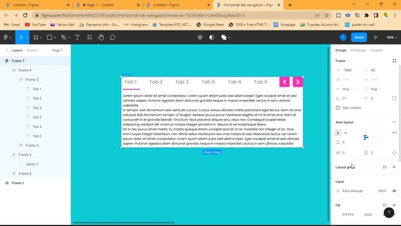Click the search icon in Layers panel

click(7, 50)
